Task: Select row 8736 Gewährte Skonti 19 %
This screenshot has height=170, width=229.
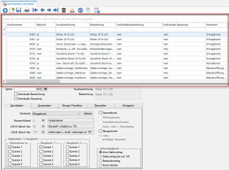Action: [117, 59]
